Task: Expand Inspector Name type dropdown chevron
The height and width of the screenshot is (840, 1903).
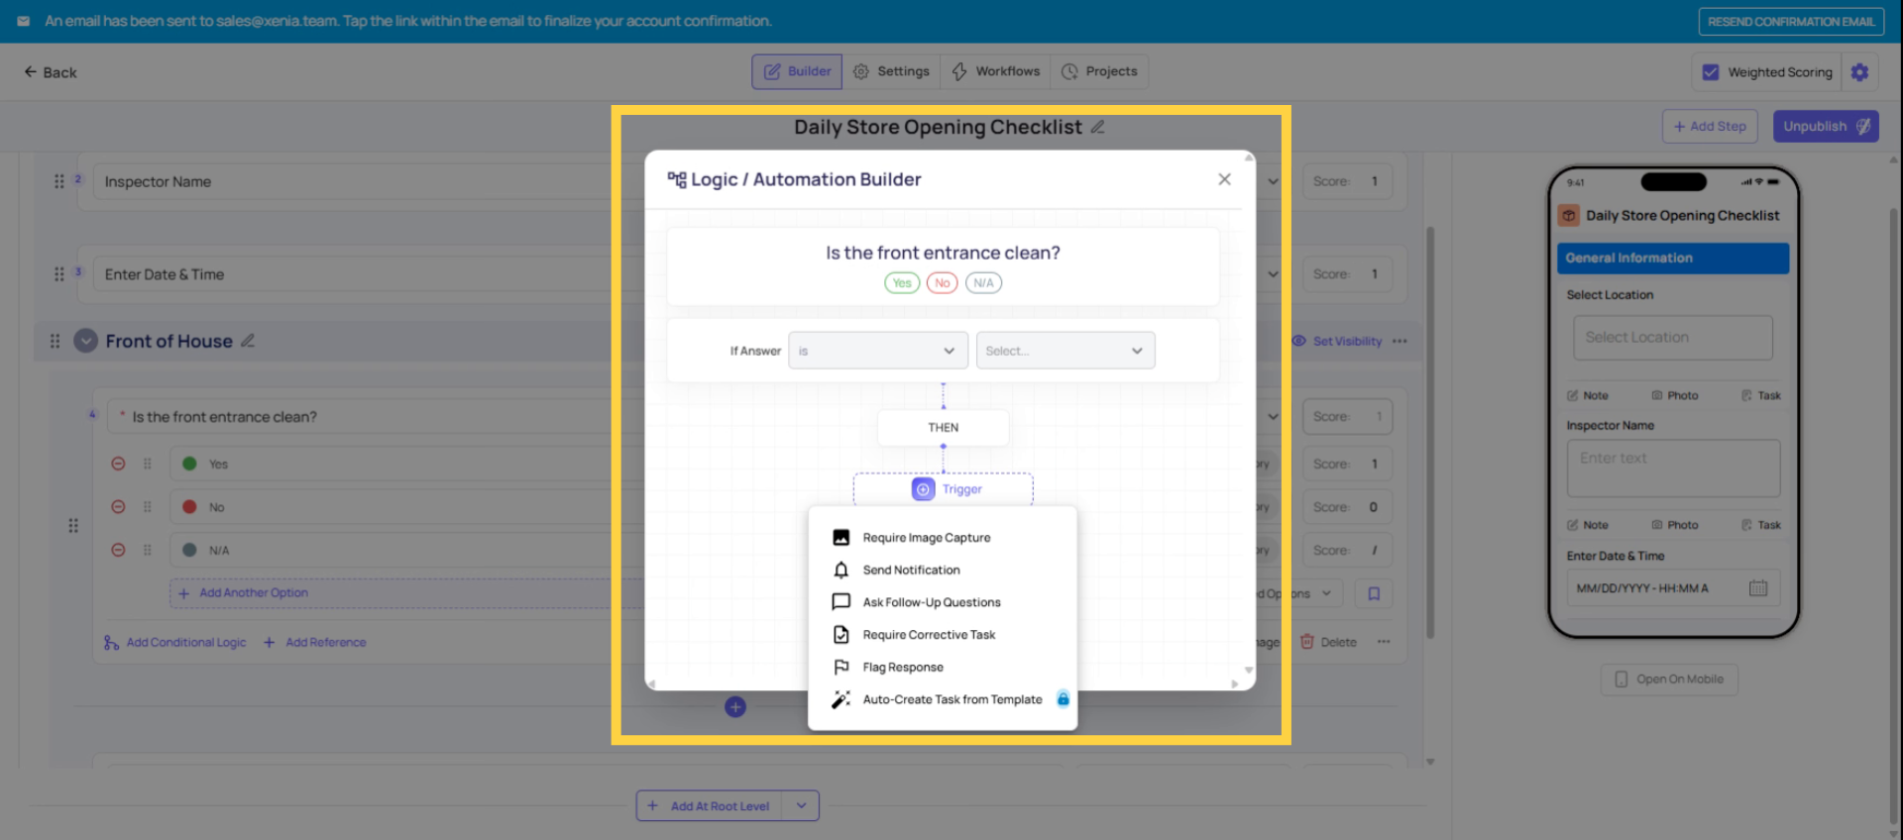Action: coord(1274,181)
